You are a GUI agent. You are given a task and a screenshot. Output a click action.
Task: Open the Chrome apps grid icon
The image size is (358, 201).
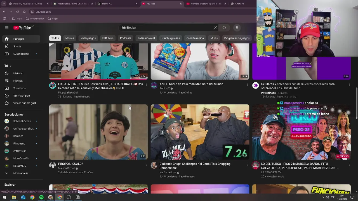point(5,19)
